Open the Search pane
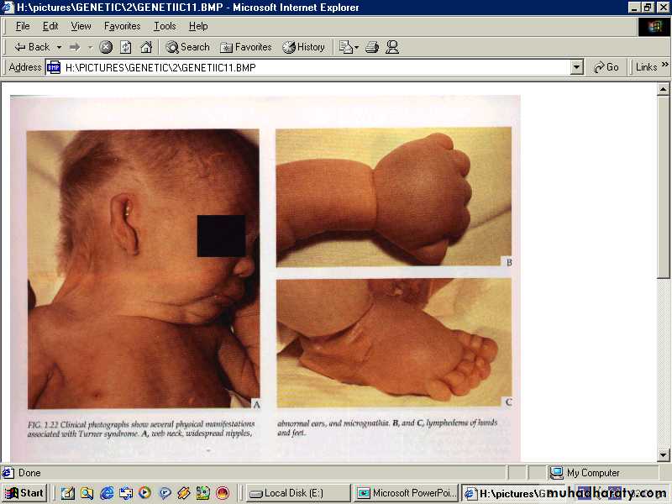The height and width of the screenshot is (504, 672). [187, 47]
